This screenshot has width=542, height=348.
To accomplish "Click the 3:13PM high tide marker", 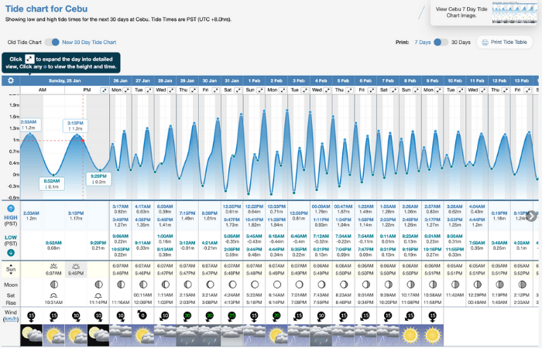I will 76,136.
